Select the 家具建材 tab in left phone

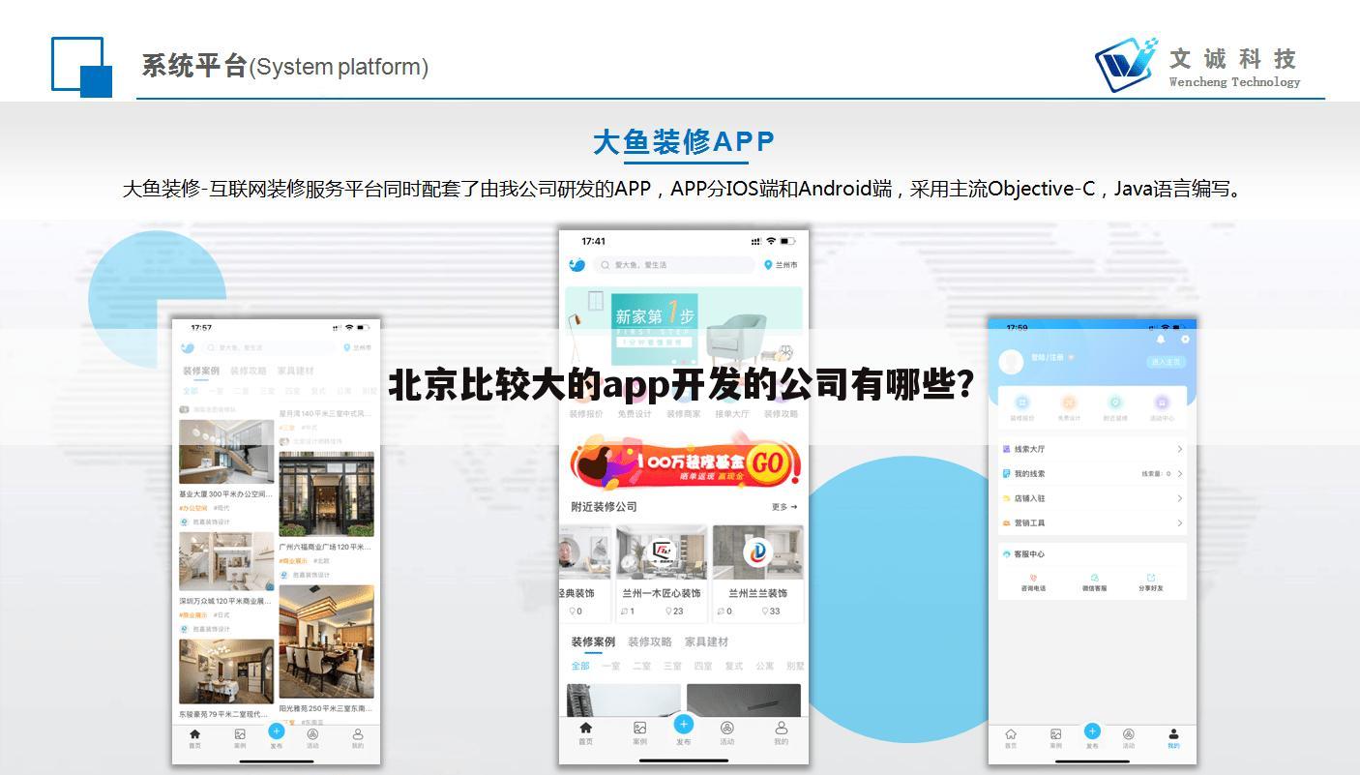point(295,371)
